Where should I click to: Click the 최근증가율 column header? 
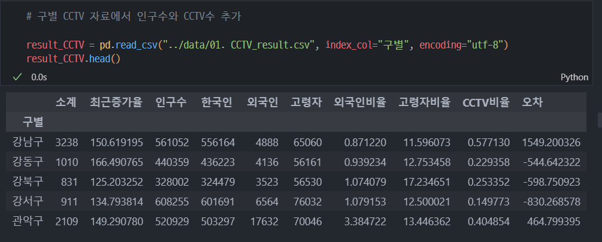[116, 102]
